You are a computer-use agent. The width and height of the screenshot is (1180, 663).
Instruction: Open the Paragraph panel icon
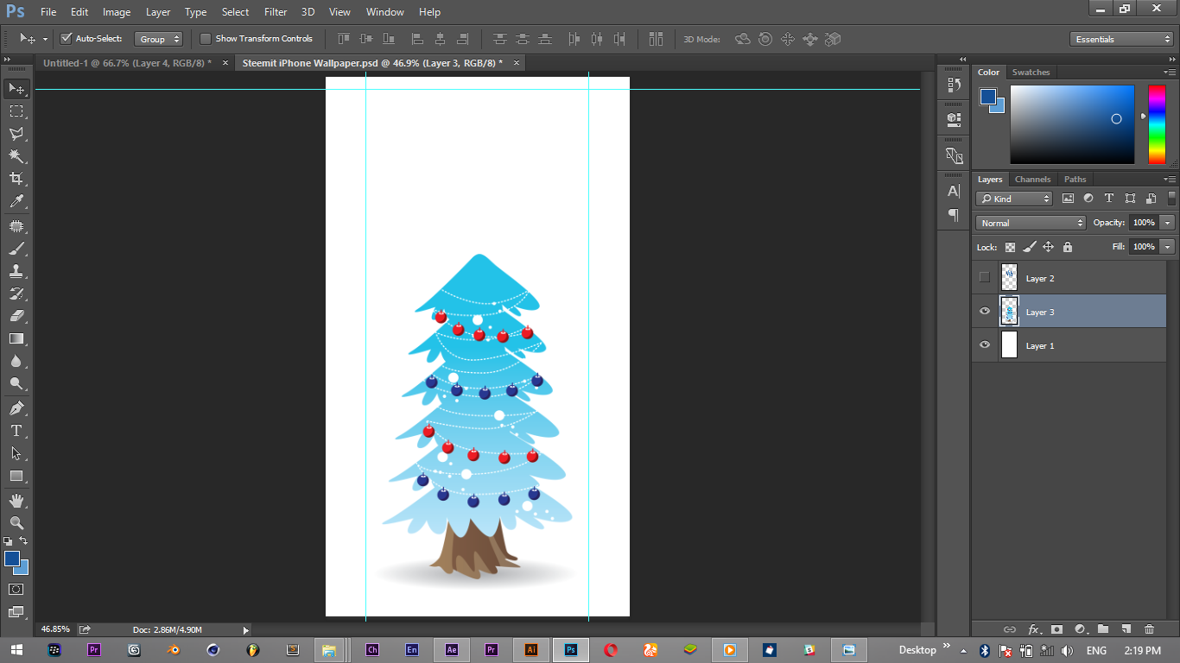(954, 214)
